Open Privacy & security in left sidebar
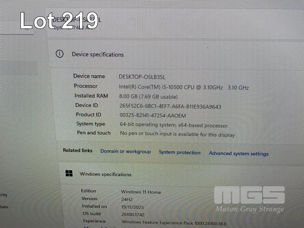This screenshot has height=228, width=304. coord(4,195)
